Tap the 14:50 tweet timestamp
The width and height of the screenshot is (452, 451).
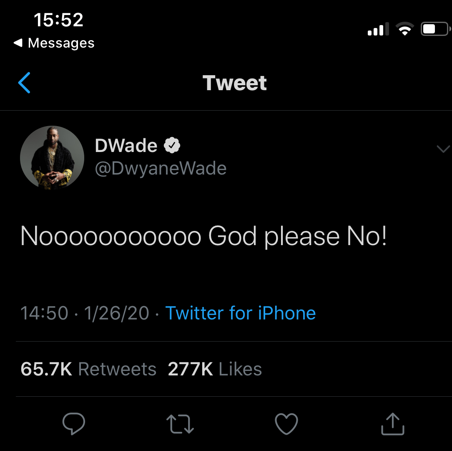click(44, 313)
